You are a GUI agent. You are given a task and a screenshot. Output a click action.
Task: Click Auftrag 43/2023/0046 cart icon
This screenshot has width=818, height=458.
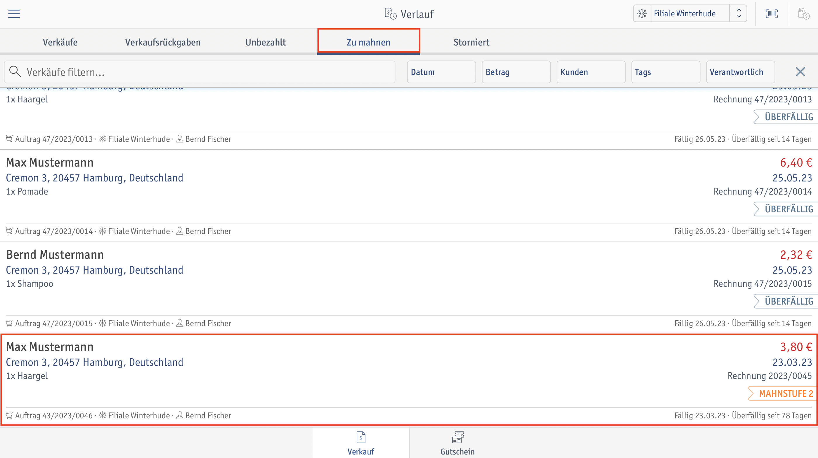coord(10,415)
